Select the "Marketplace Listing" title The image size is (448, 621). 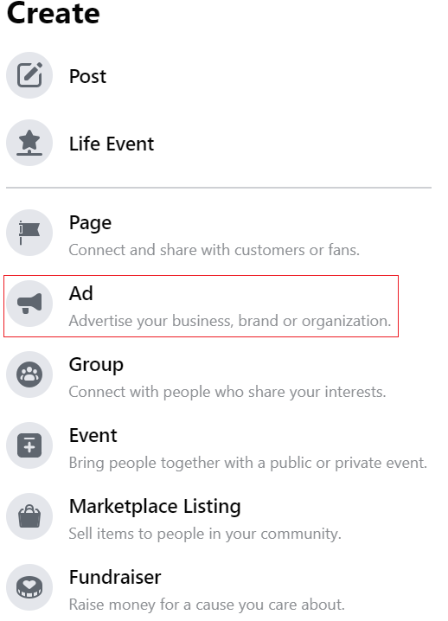(155, 507)
